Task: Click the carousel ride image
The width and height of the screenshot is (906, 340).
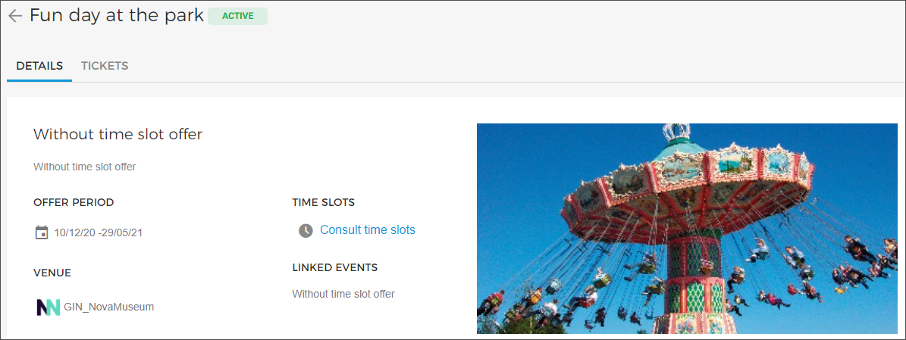Action: click(x=687, y=229)
